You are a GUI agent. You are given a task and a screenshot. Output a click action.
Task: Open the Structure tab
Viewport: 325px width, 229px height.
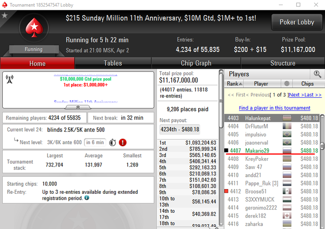click(x=283, y=63)
